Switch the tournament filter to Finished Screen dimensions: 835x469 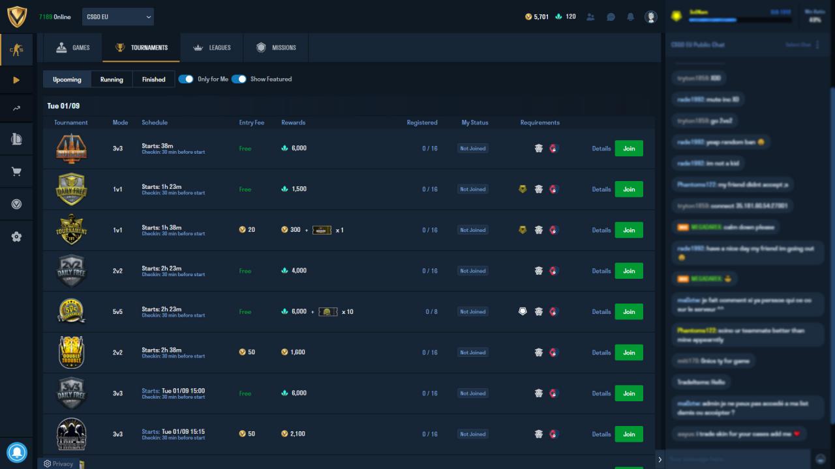(153, 79)
